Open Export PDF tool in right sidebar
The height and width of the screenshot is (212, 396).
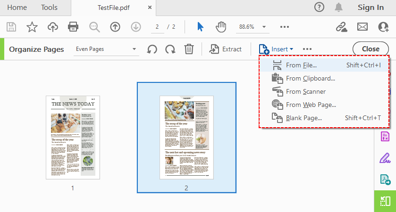click(x=385, y=179)
